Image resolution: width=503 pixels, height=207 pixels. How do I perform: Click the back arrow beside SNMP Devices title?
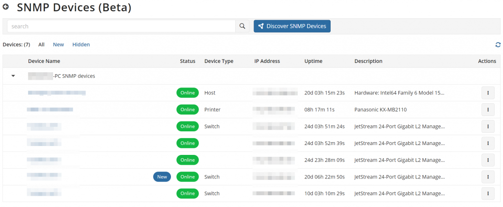point(5,6)
